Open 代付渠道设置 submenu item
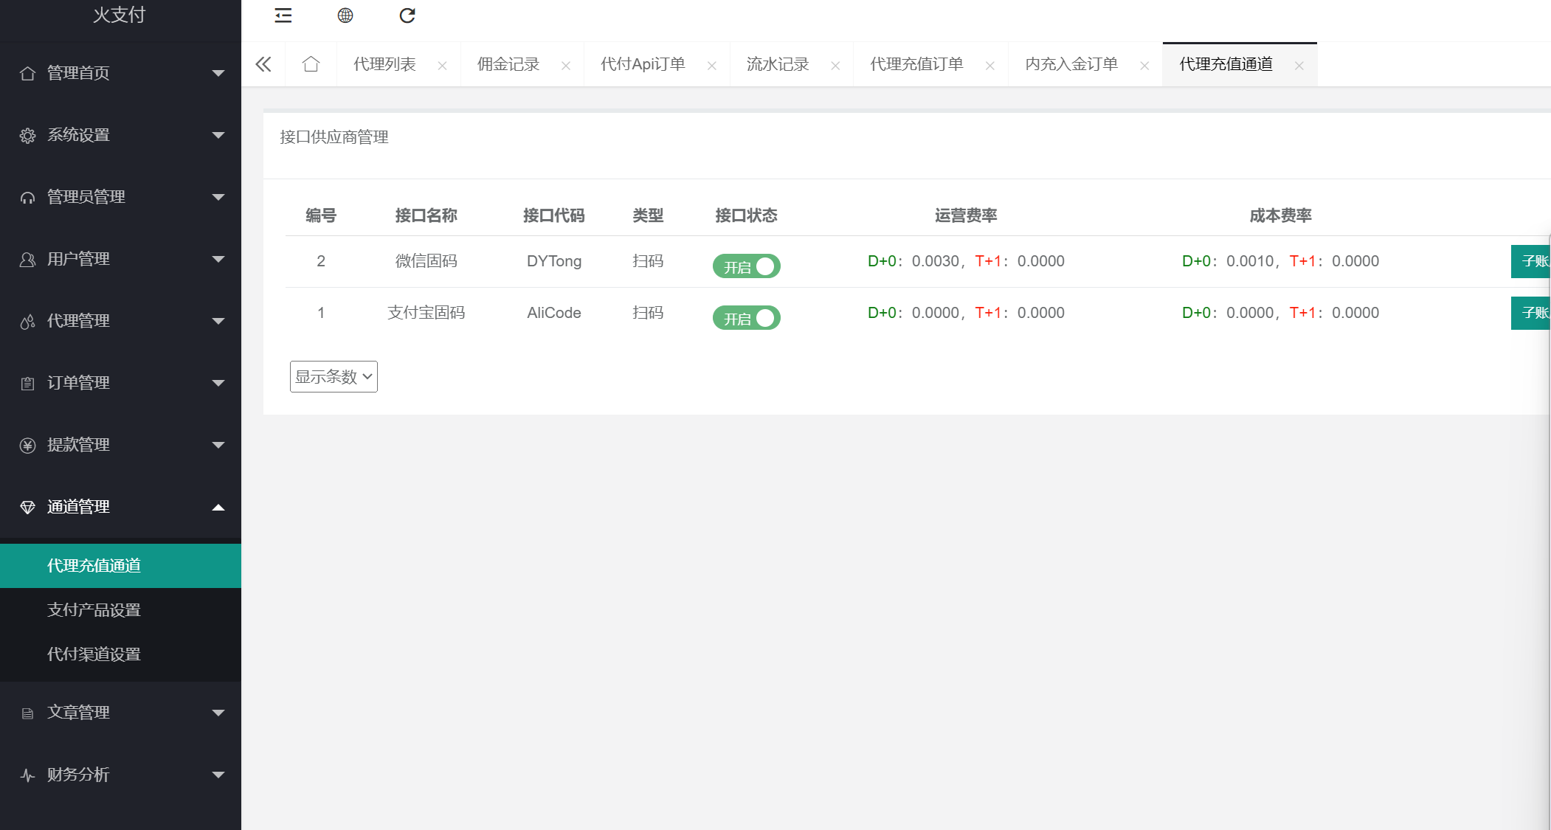This screenshot has width=1551, height=830. pyautogui.click(x=94, y=654)
